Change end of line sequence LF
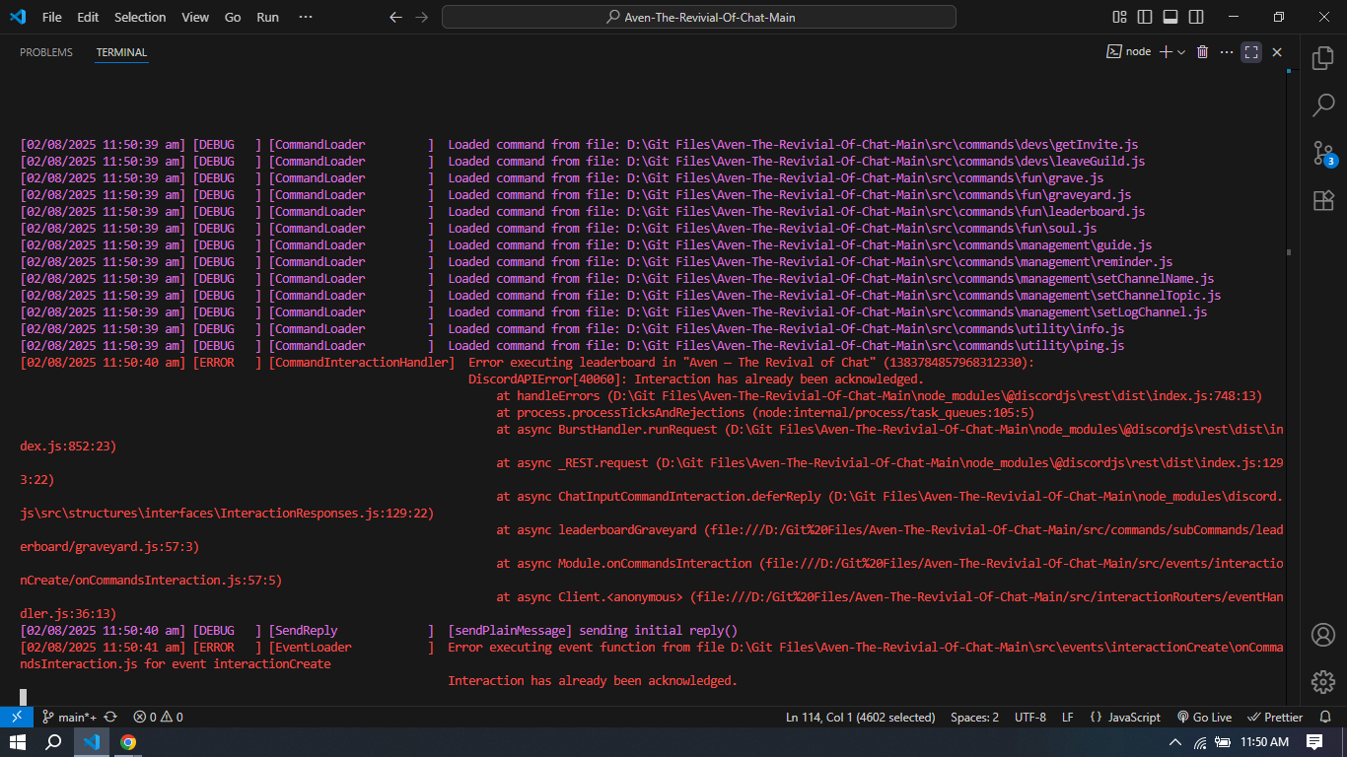The image size is (1347, 757). [x=1068, y=717]
